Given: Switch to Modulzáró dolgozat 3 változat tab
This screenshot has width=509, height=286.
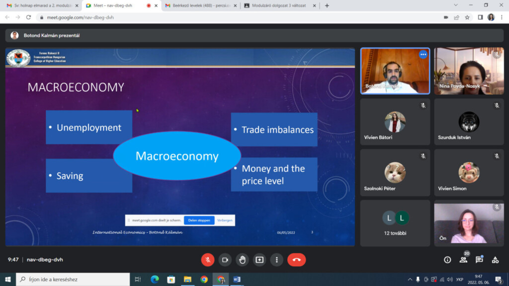Looking at the screenshot, I should coord(278,5).
